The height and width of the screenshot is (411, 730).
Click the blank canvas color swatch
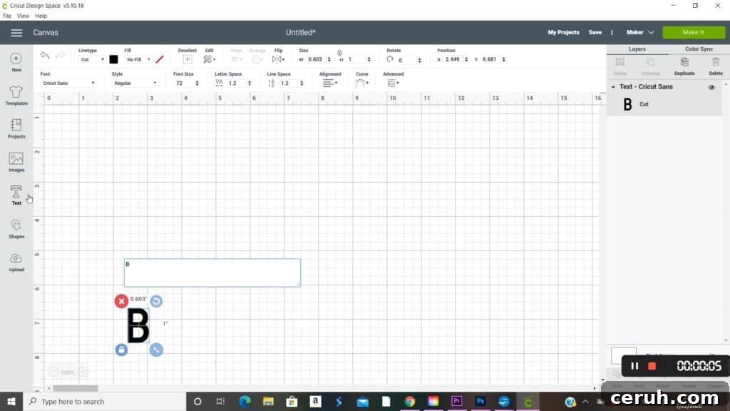click(x=624, y=355)
